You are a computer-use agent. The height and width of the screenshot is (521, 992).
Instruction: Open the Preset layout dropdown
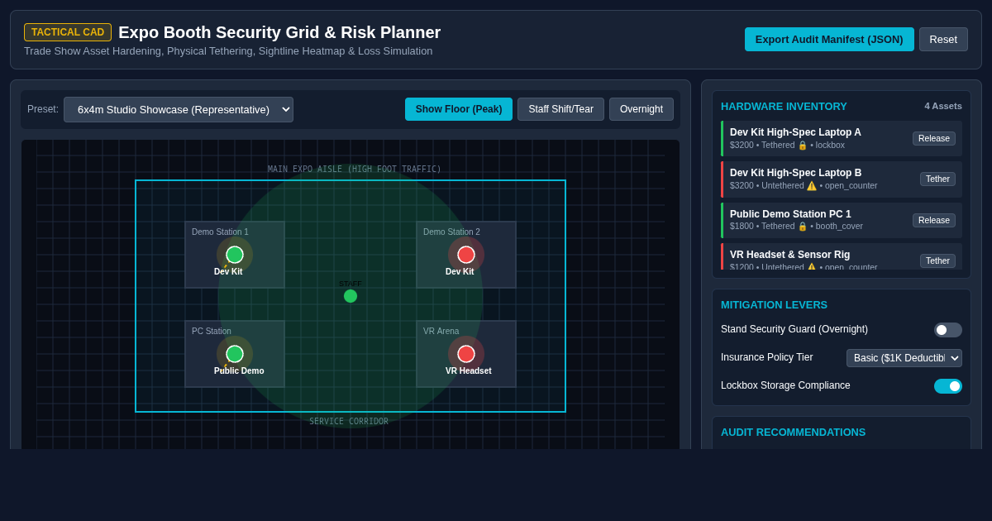(x=179, y=109)
